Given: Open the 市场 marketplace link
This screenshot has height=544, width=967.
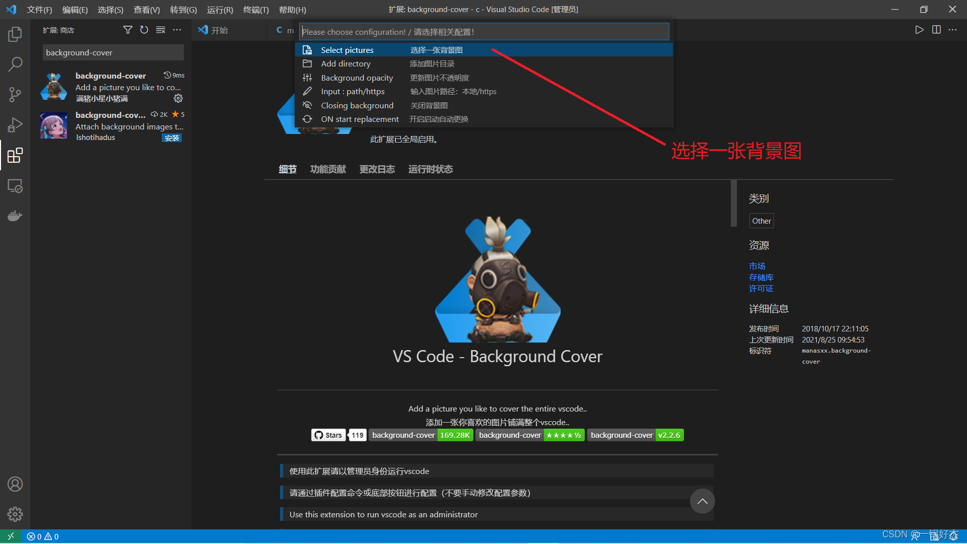Looking at the screenshot, I should [757, 266].
